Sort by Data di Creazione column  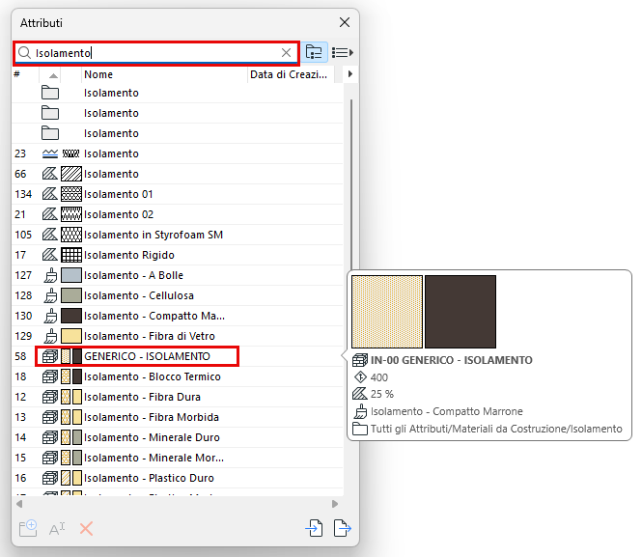pyautogui.click(x=289, y=74)
